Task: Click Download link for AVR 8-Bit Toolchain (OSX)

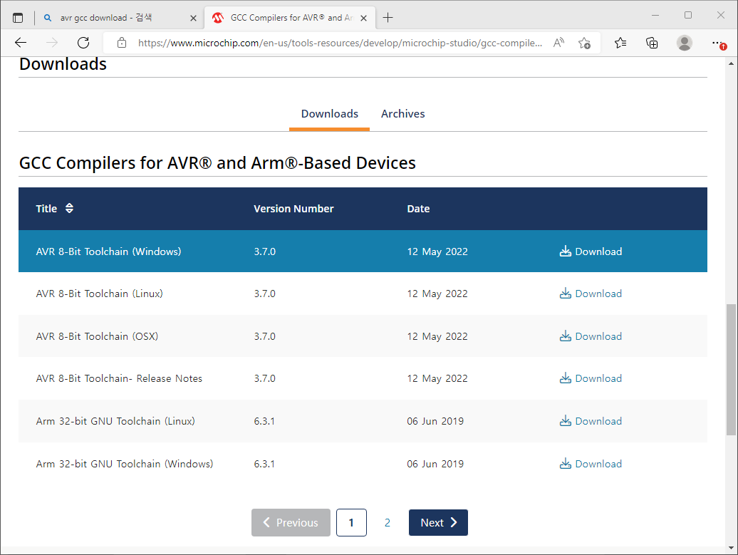Action: pyautogui.click(x=598, y=336)
